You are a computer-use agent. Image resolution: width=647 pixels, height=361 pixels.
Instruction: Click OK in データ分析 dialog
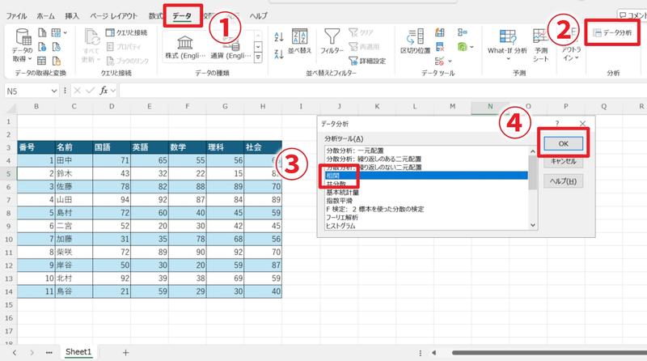[x=563, y=144]
